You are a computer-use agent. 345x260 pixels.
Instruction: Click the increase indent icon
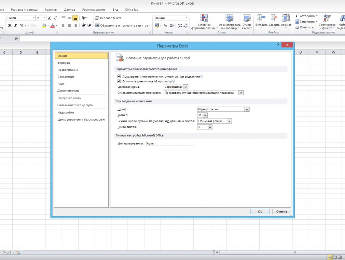(89, 26)
